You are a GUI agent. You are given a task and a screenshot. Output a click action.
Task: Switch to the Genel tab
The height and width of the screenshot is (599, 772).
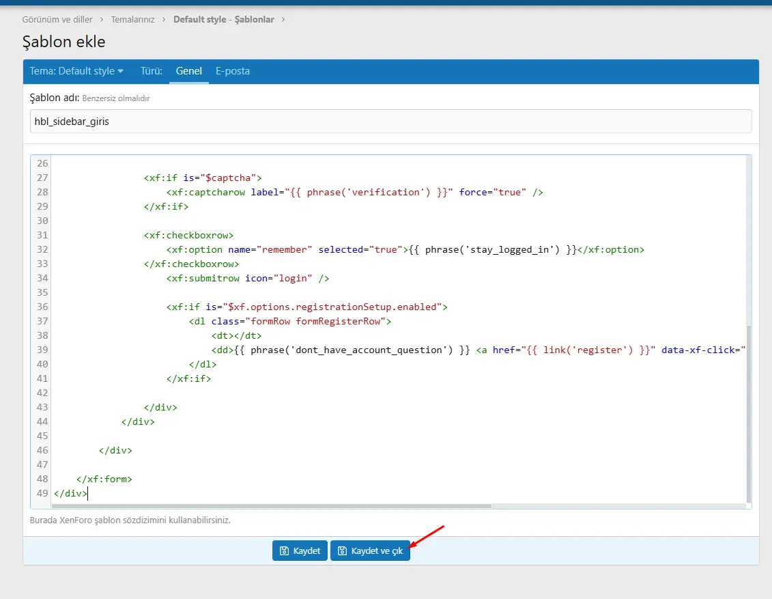click(x=189, y=71)
